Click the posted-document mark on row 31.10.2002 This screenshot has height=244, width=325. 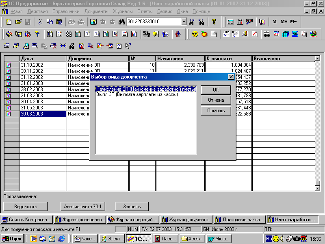(x=8, y=65)
